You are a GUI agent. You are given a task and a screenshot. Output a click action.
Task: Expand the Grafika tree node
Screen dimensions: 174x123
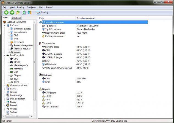(x=5, y=92)
